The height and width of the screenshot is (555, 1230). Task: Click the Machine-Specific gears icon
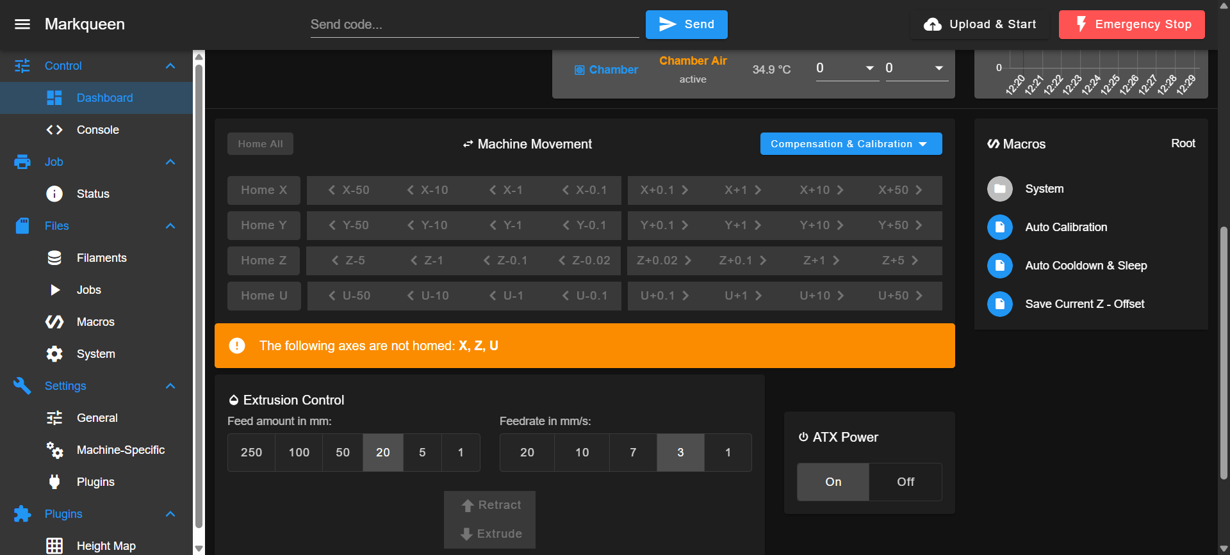click(54, 450)
